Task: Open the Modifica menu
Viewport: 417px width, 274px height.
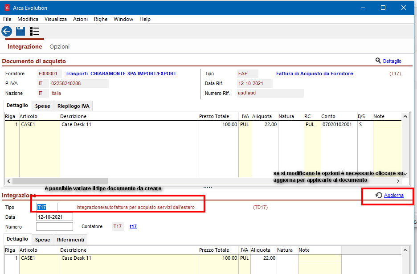Action: pyautogui.click(x=28, y=19)
